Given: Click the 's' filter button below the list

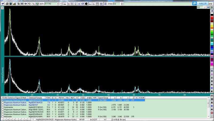Looking at the screenshot, I should point(20,119).
